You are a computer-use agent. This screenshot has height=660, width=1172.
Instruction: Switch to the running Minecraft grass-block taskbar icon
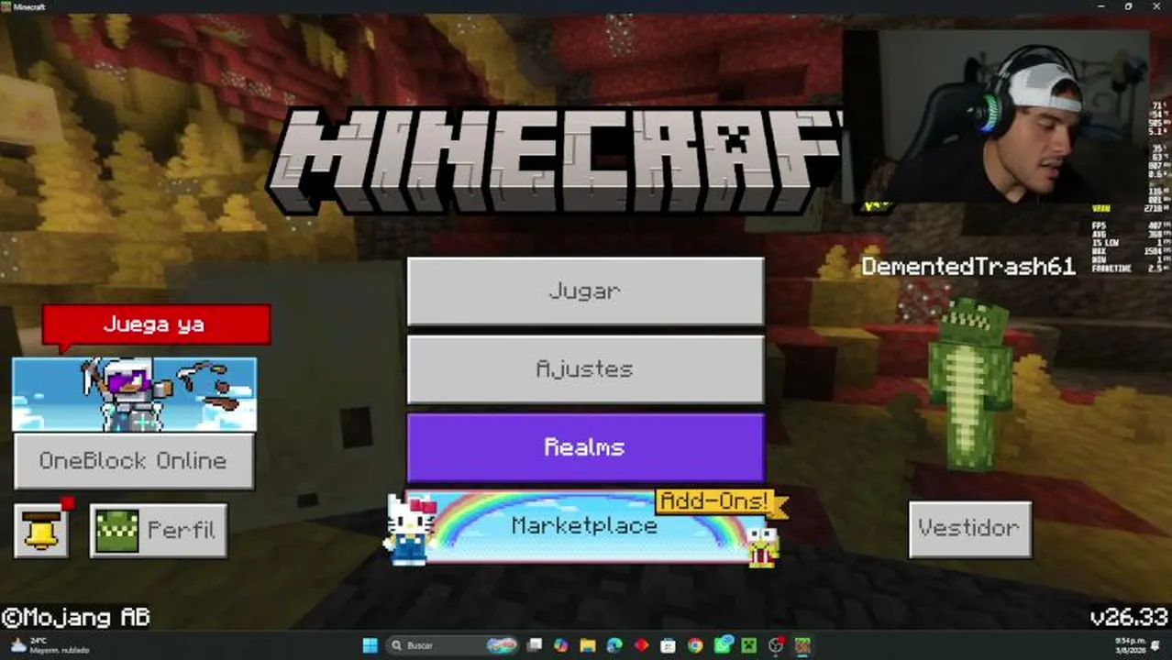click(802, 645)
